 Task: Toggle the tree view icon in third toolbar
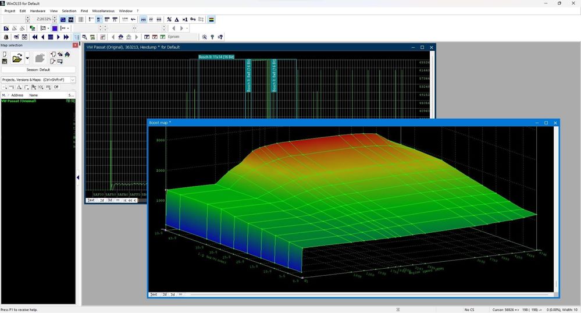(x=76, y=37)
